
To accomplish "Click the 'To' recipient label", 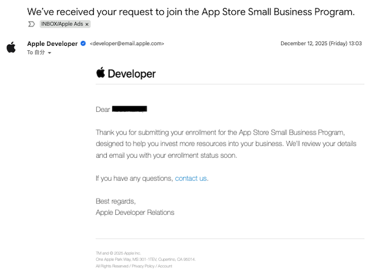I will tap(31, 53).
